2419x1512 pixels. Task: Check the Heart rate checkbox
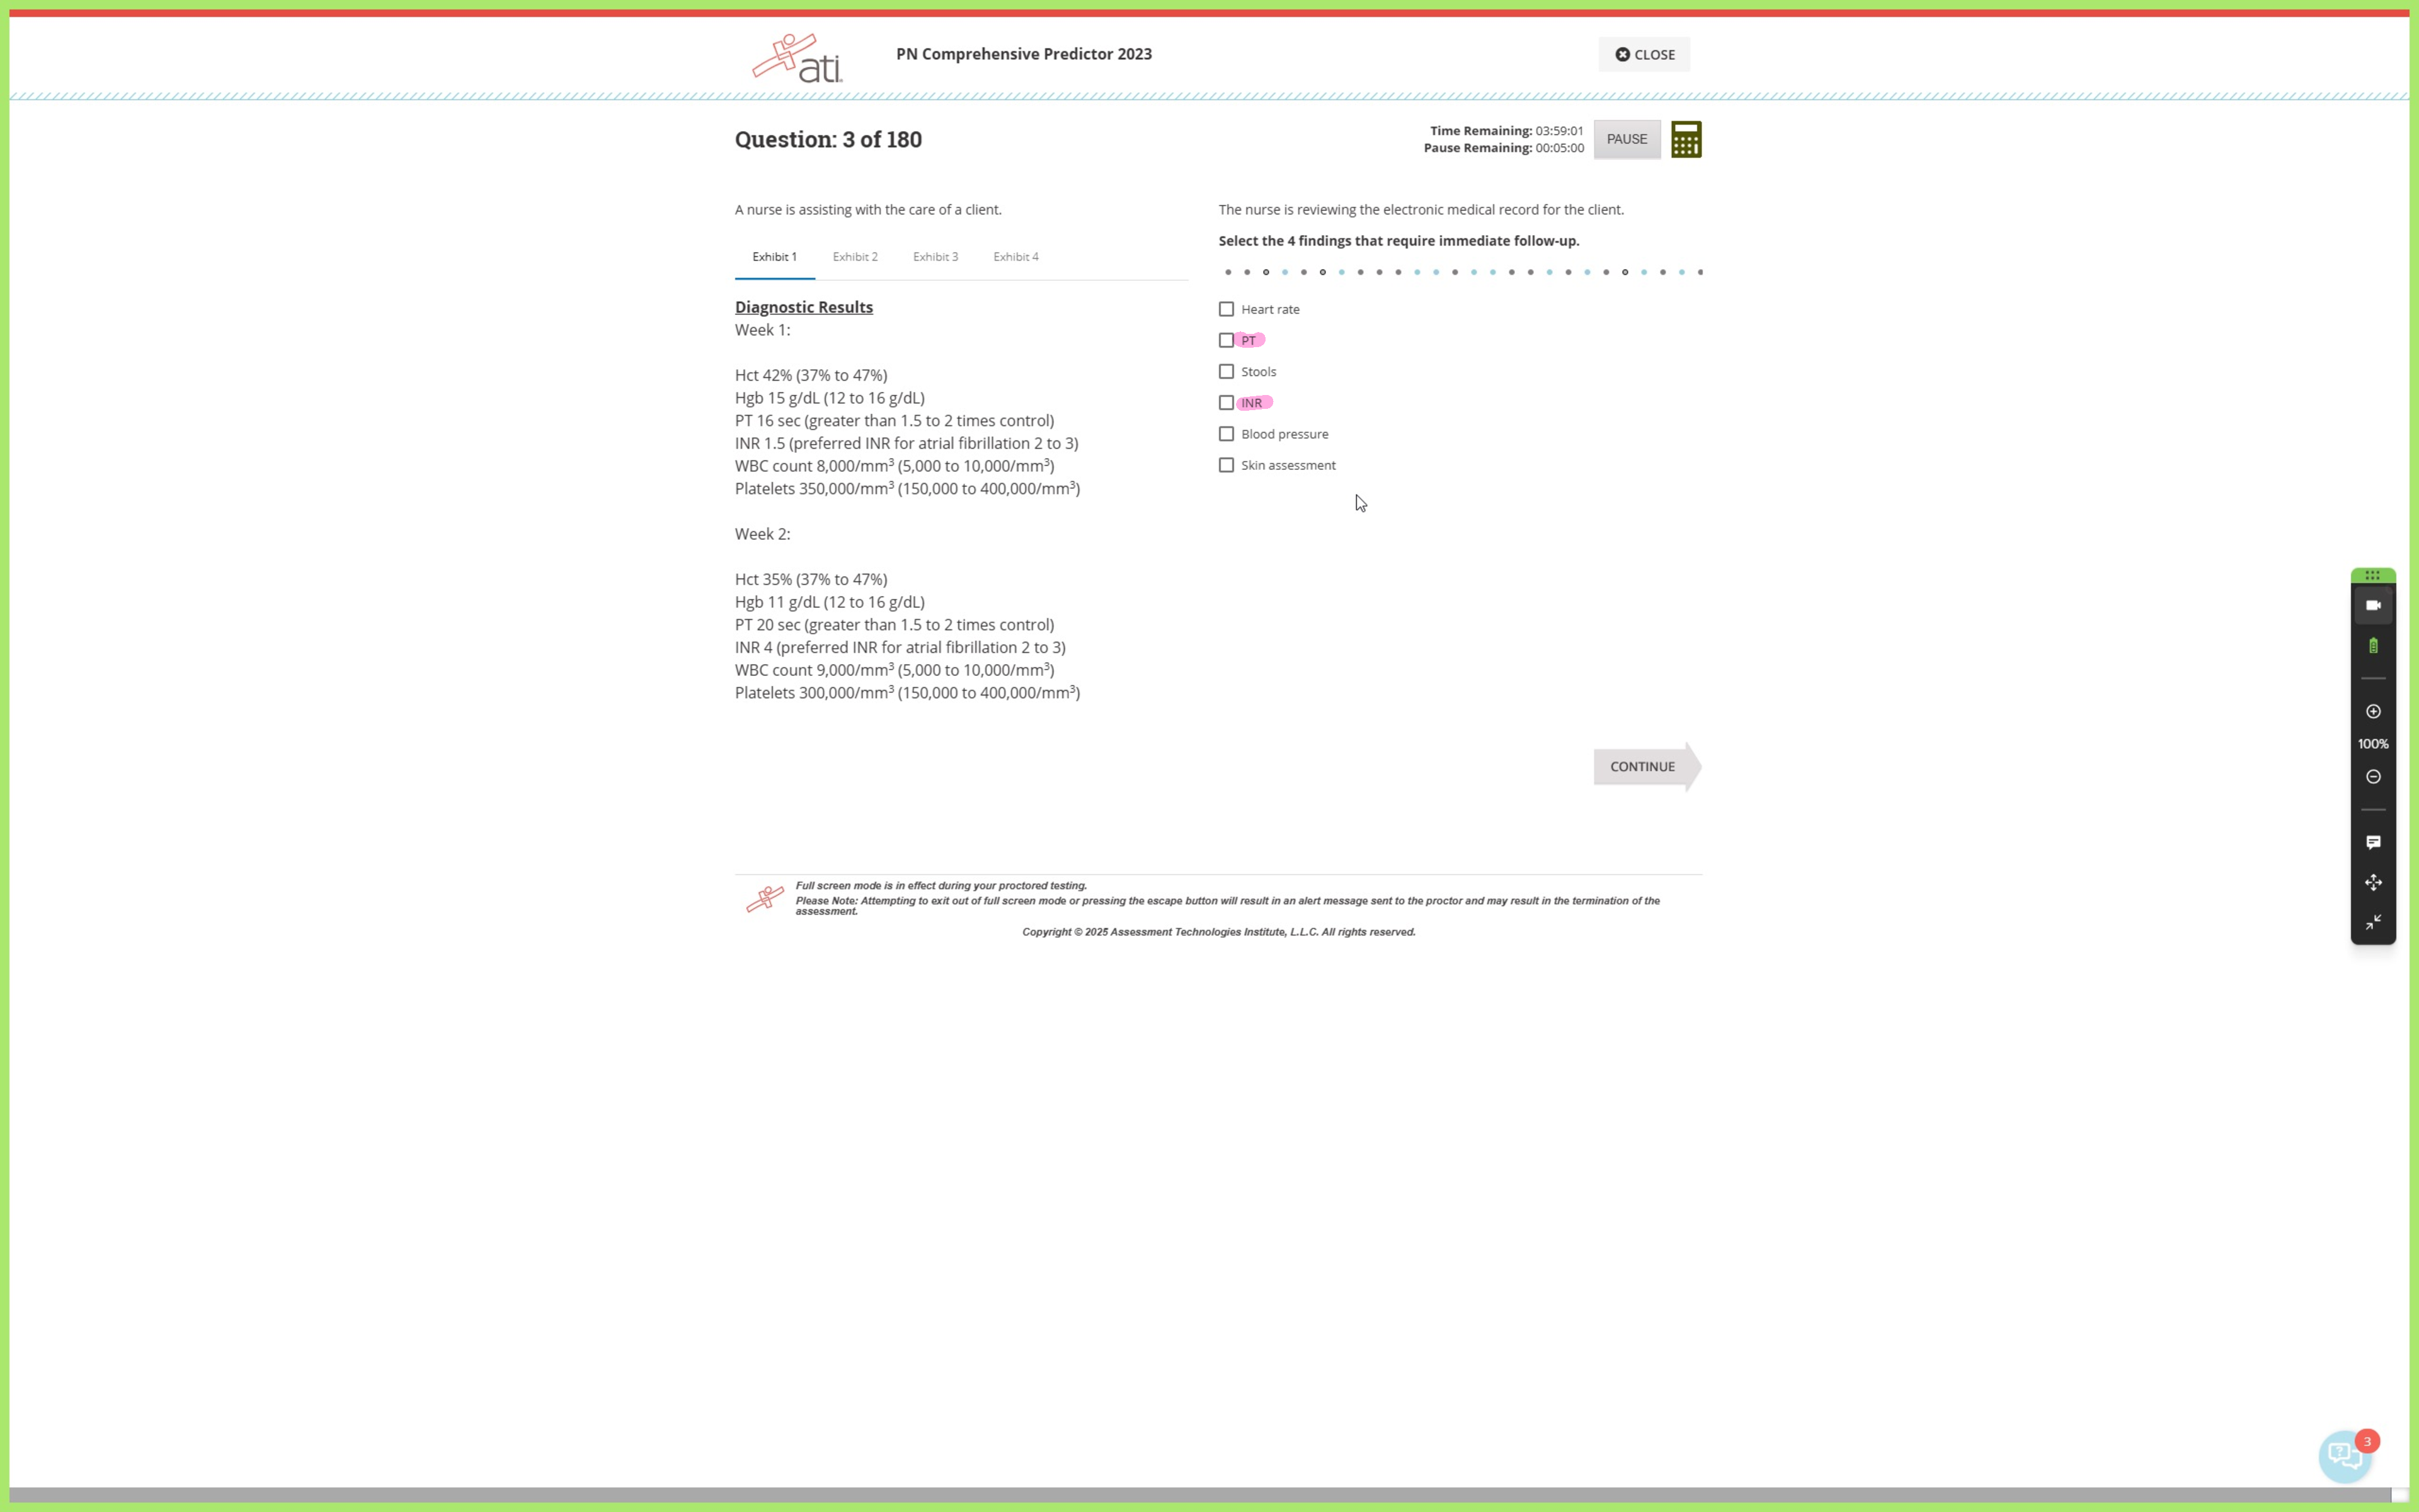[x=1227, y=309]
